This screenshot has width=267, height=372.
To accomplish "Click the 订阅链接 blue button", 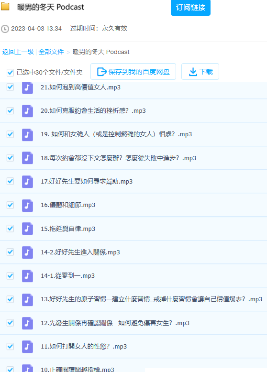I will click(x=190, y=8).
